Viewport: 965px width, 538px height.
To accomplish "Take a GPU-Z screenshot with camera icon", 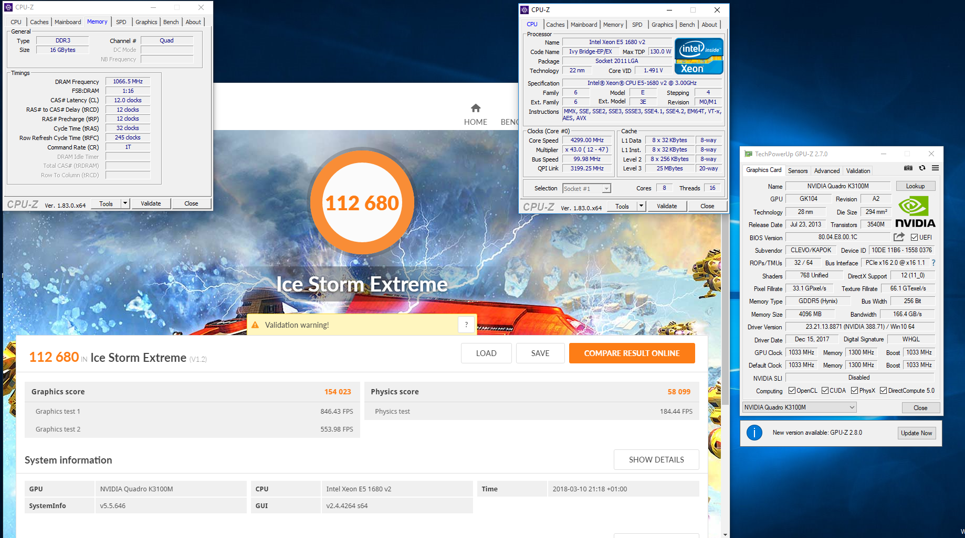I will pos(908,168).
